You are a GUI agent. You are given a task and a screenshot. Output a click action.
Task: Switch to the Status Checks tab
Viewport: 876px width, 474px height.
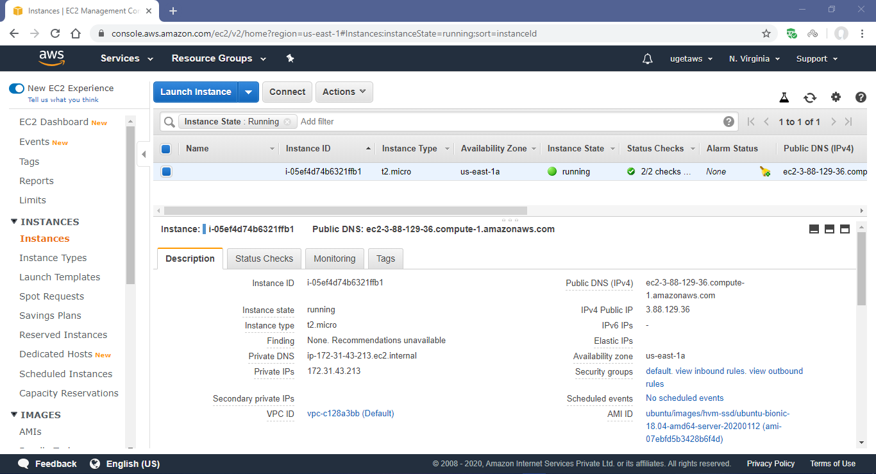264,258
